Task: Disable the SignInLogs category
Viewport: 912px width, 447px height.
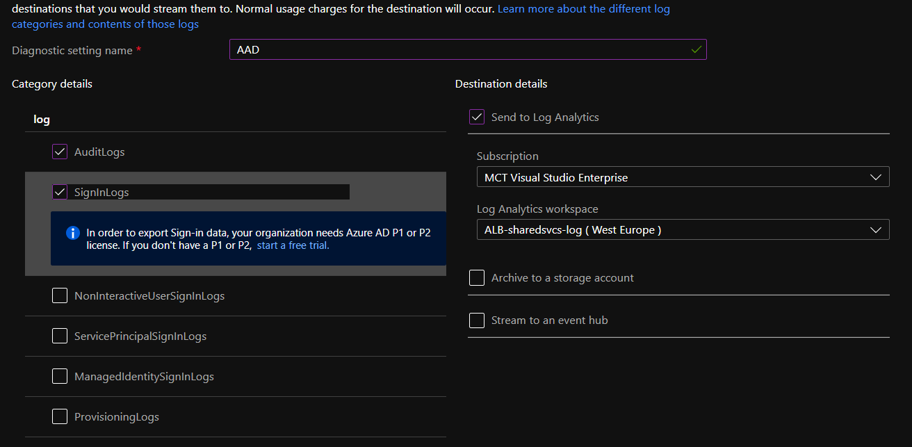Action: [60, 192]
